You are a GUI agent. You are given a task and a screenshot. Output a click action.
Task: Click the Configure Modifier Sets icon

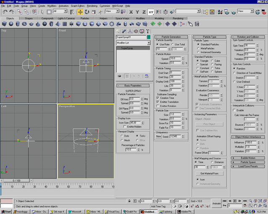tap(146, 76)
